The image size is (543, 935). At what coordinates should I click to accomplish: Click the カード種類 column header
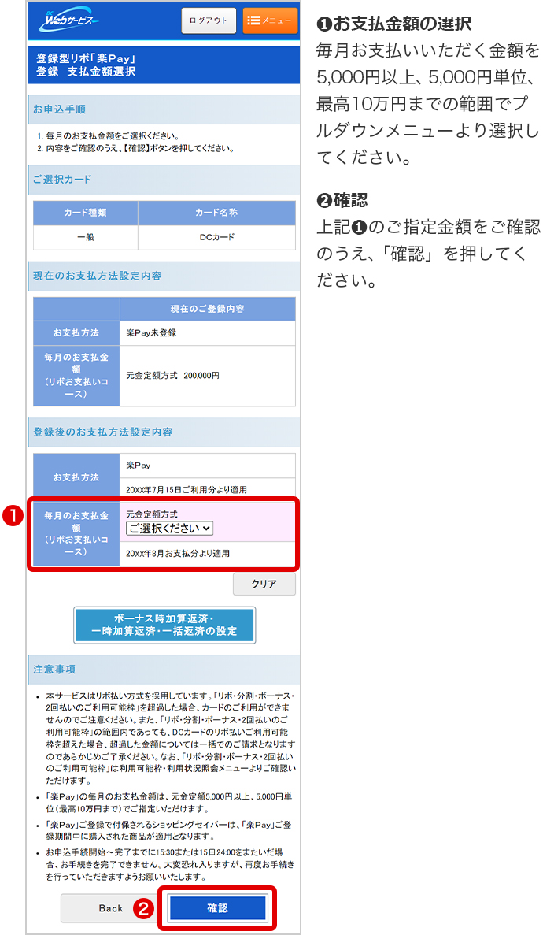click(x=85, y=213)
